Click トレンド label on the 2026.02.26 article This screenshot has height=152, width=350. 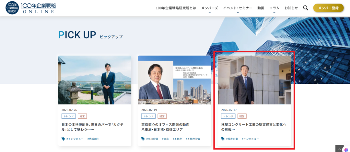[68, 116]
